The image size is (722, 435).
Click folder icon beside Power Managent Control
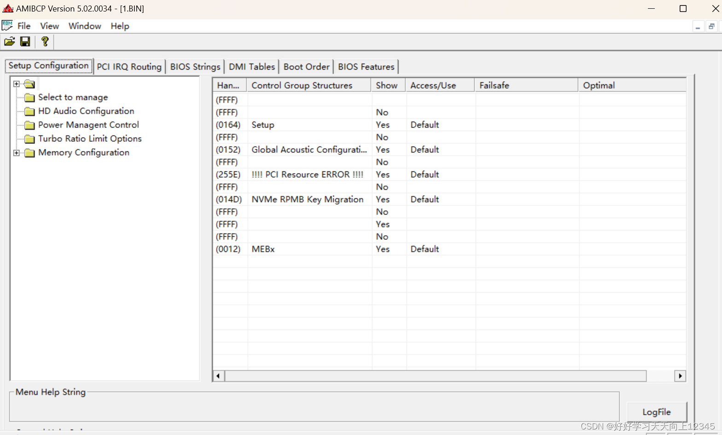tap(30, 125)
